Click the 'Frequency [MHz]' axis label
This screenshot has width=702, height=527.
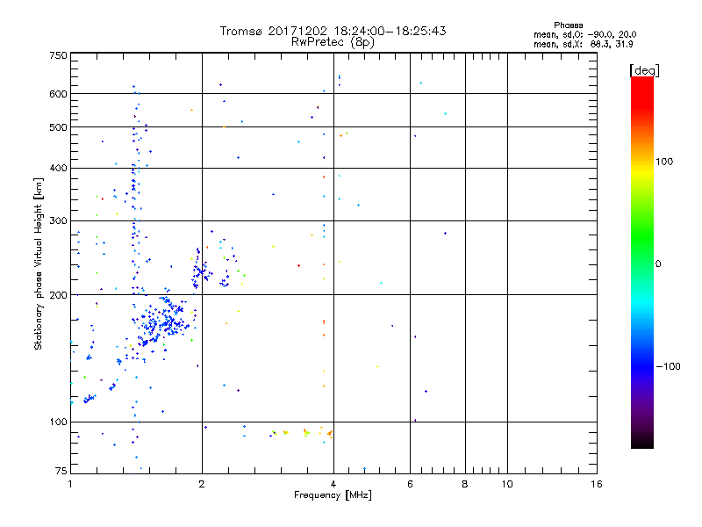[333, 495]
